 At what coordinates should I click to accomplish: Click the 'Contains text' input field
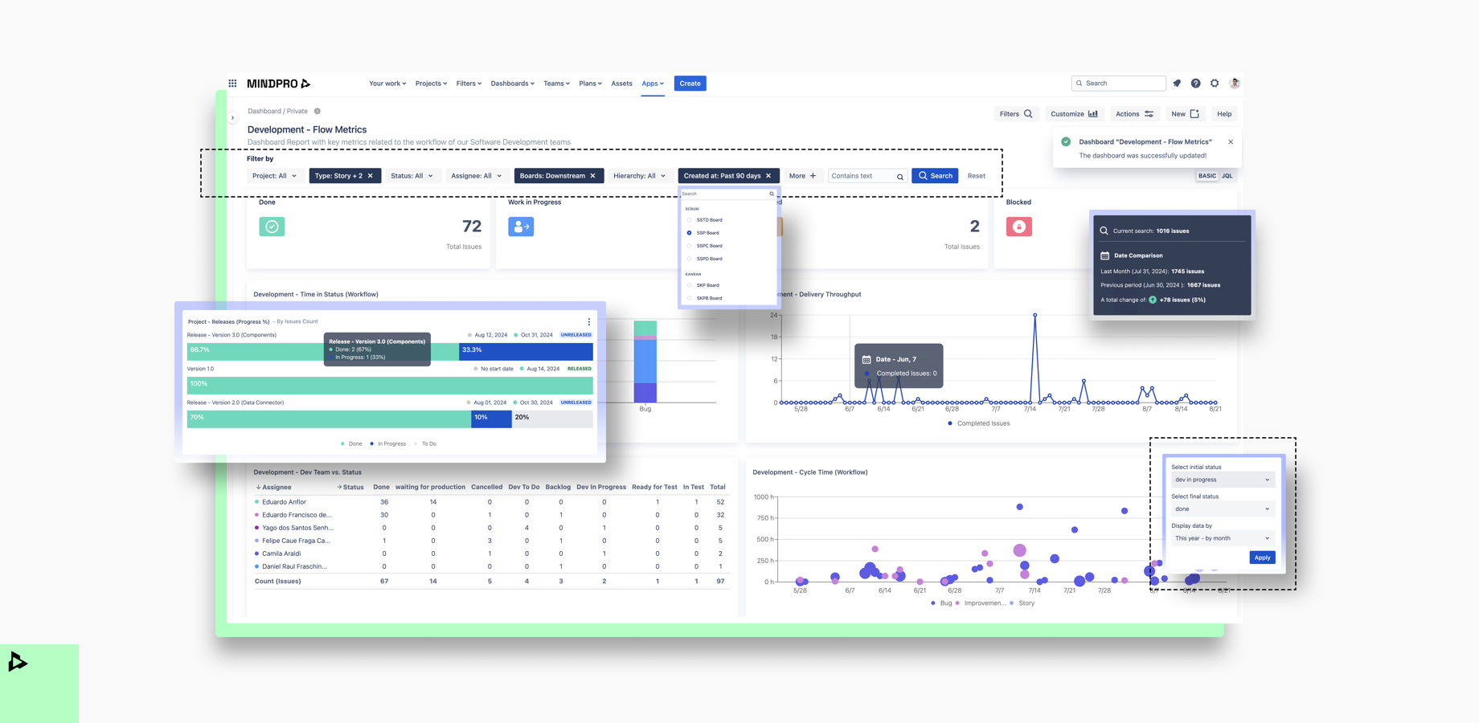(862, 175)
